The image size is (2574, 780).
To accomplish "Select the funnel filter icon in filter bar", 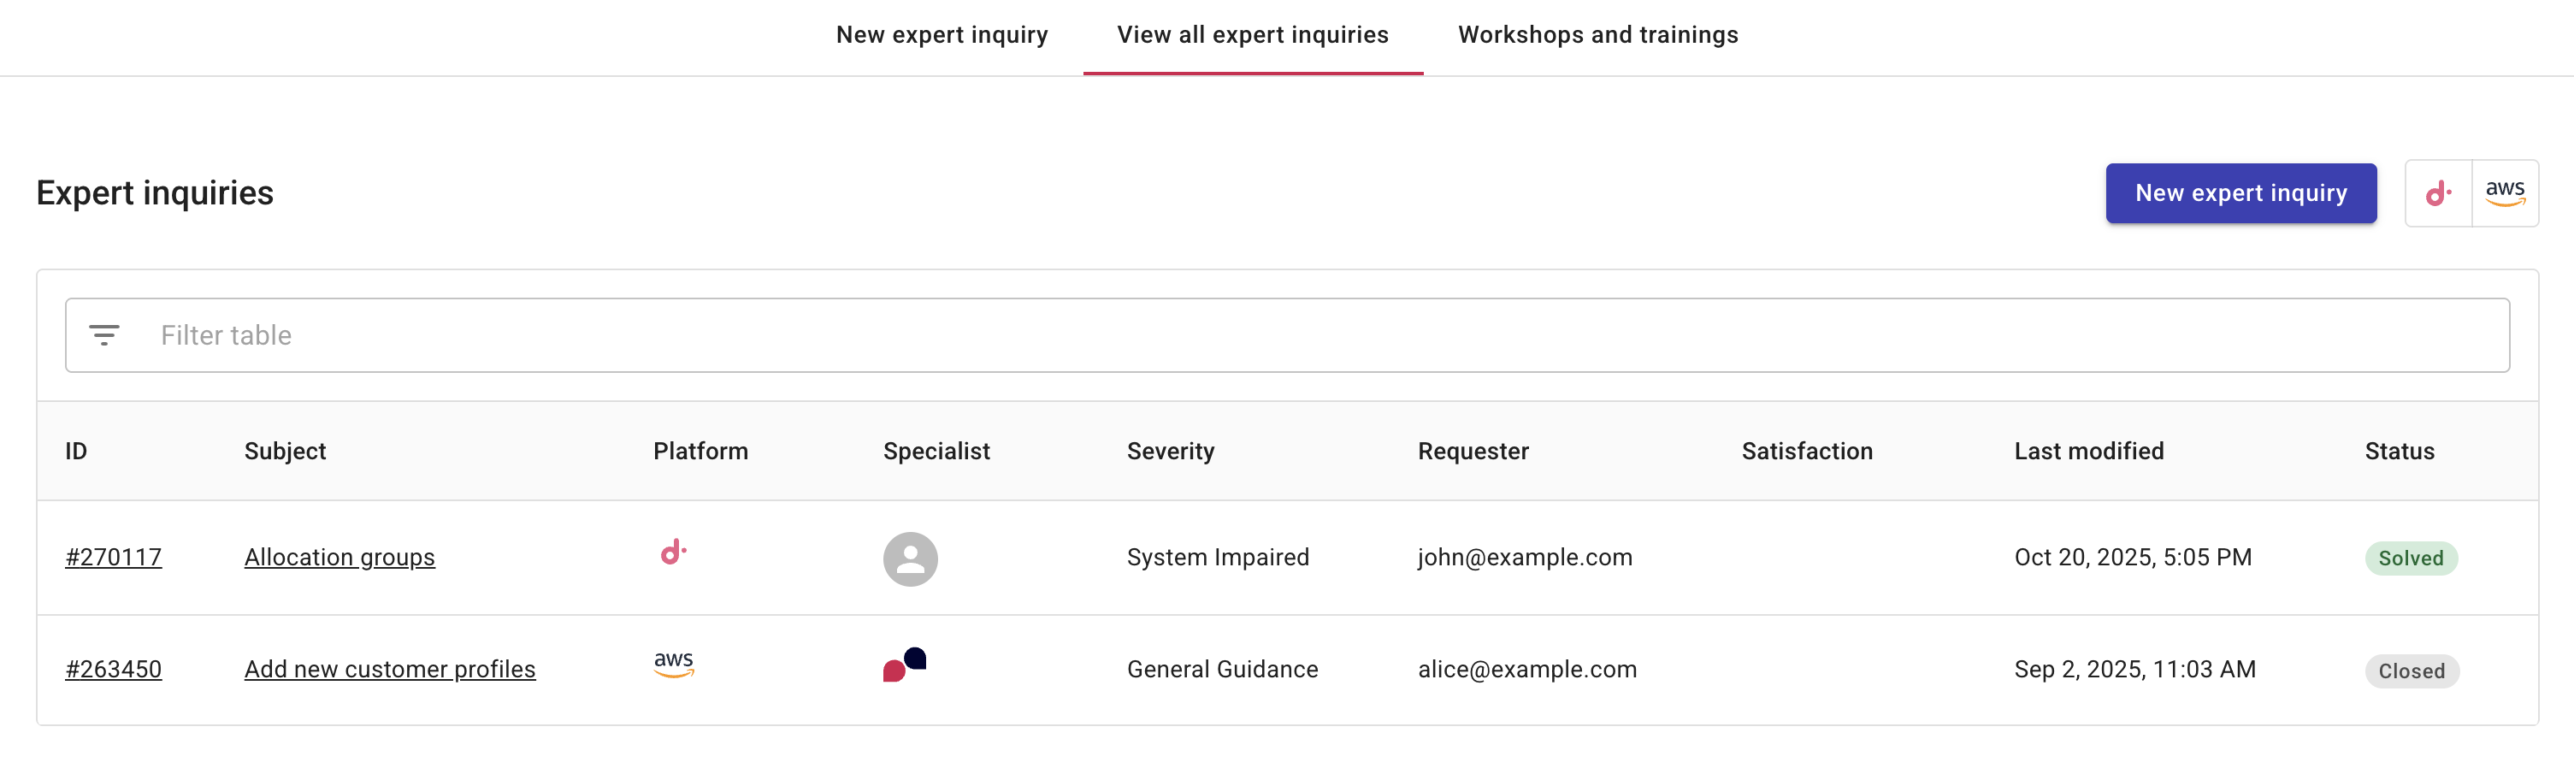I will pyautogui.click(x=105, y=334).
